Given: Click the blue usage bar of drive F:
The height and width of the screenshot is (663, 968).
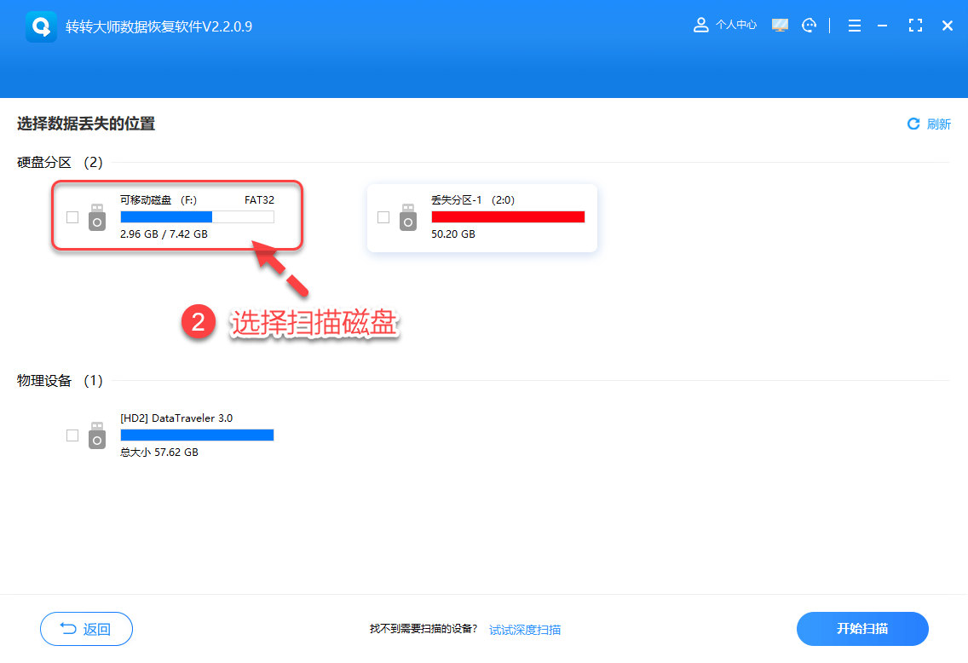Looking at the screenshot, I should pos(167,216).
